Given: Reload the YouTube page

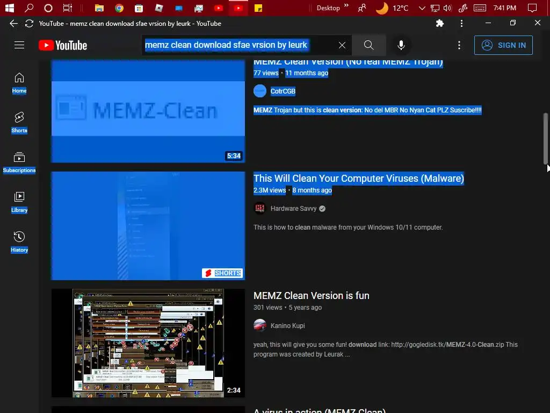Looking at the screenshot, I should [29, 24].
